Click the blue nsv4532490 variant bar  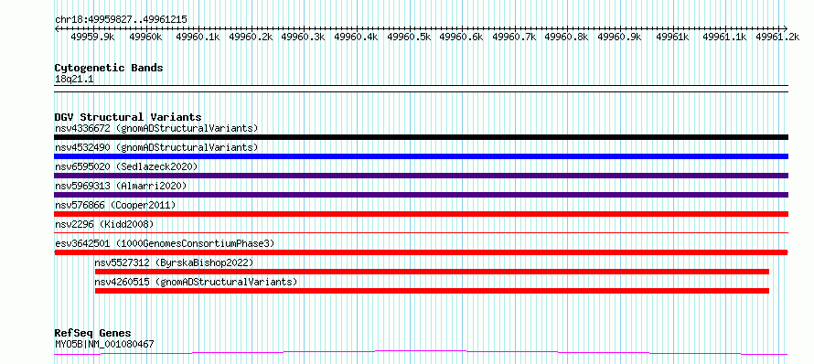(x=421, y=156)
